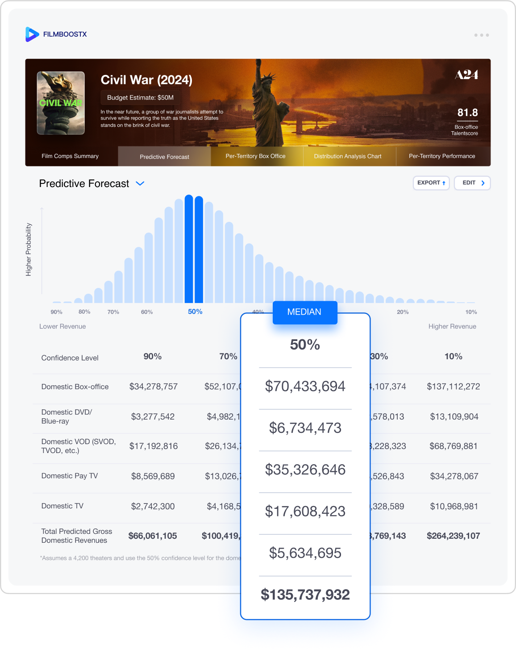Select the 20% axis label on chart

[x=403, y=312]
